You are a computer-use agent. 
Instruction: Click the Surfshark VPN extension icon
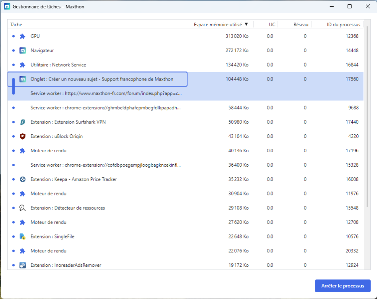(23, 122)
